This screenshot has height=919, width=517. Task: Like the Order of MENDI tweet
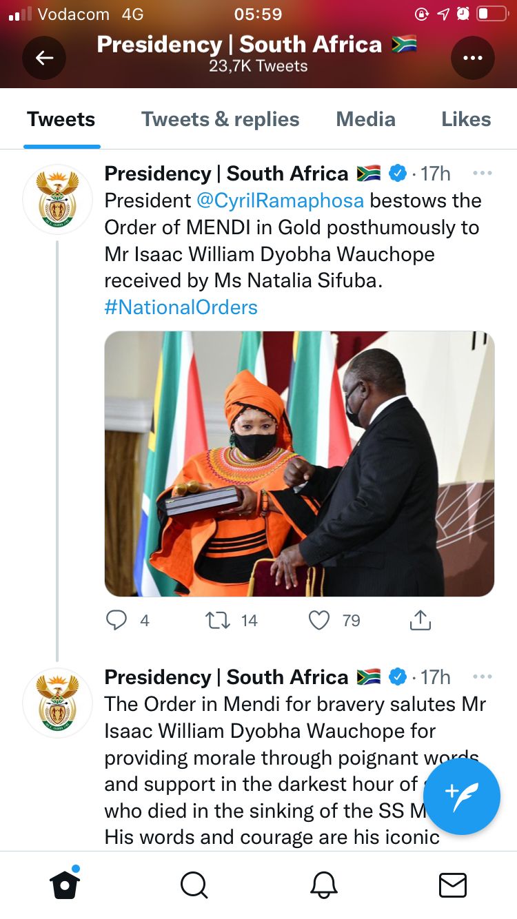318,621
